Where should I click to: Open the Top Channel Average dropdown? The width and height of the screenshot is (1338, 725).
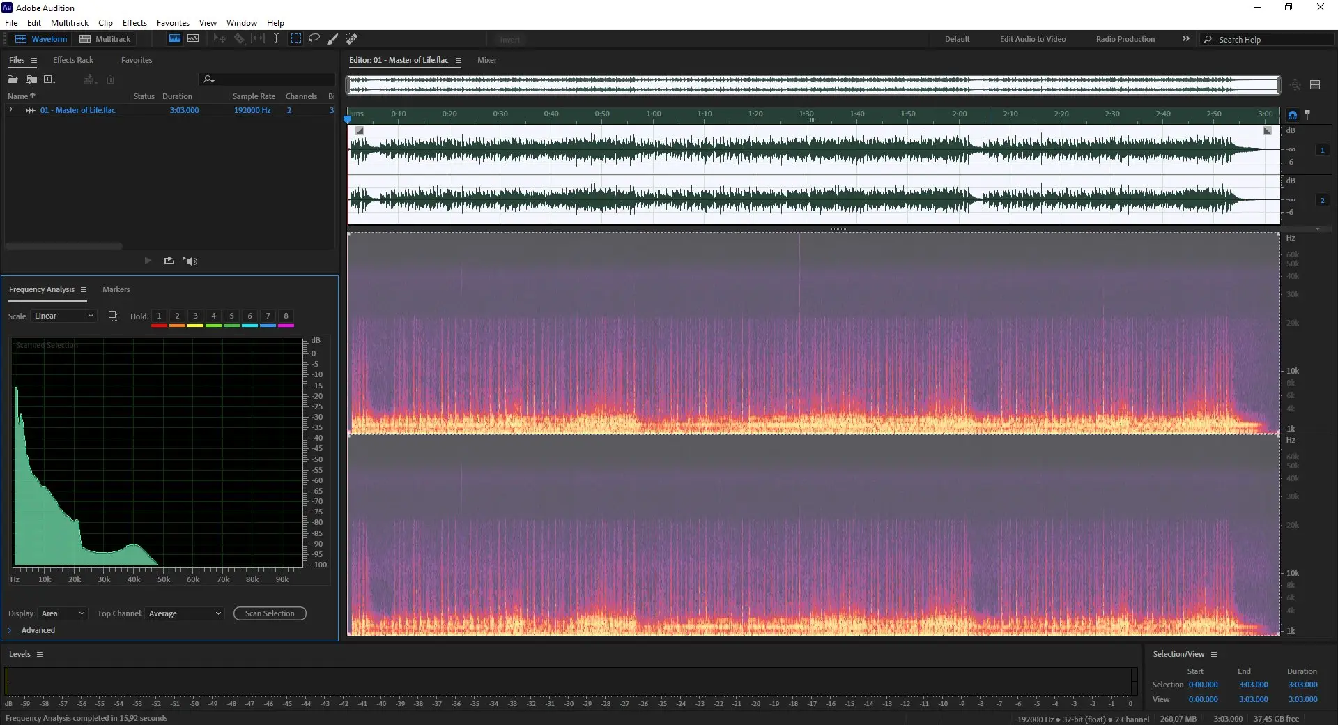pyautogui.click(x=185, y=613)
